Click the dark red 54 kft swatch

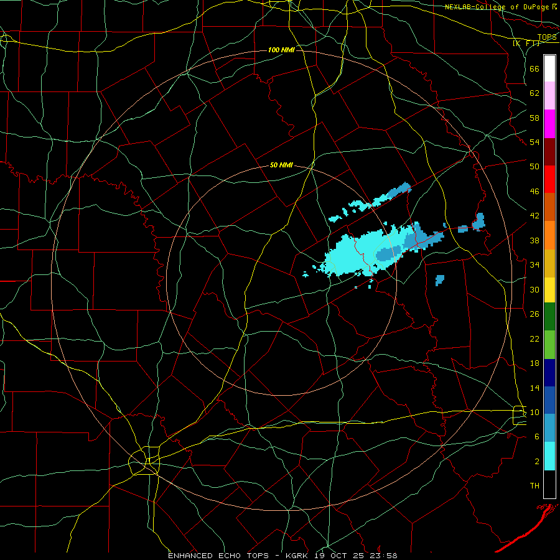pos(549,151)
